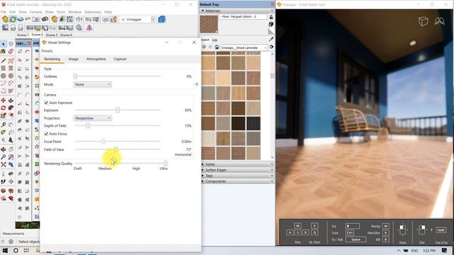Switch to the Image tab

(x=73, y=59)
